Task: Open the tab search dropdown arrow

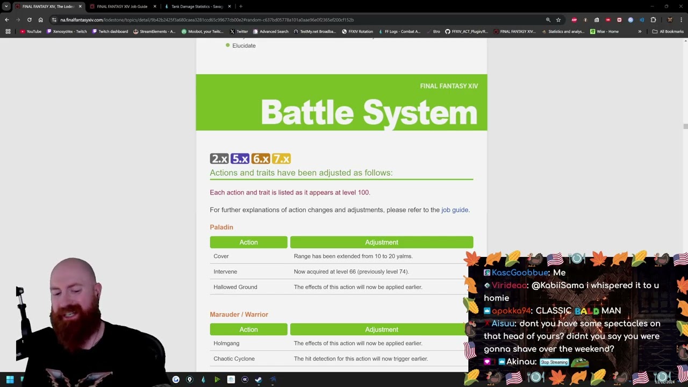Action: pyautogui.click(x=6, y=6)
